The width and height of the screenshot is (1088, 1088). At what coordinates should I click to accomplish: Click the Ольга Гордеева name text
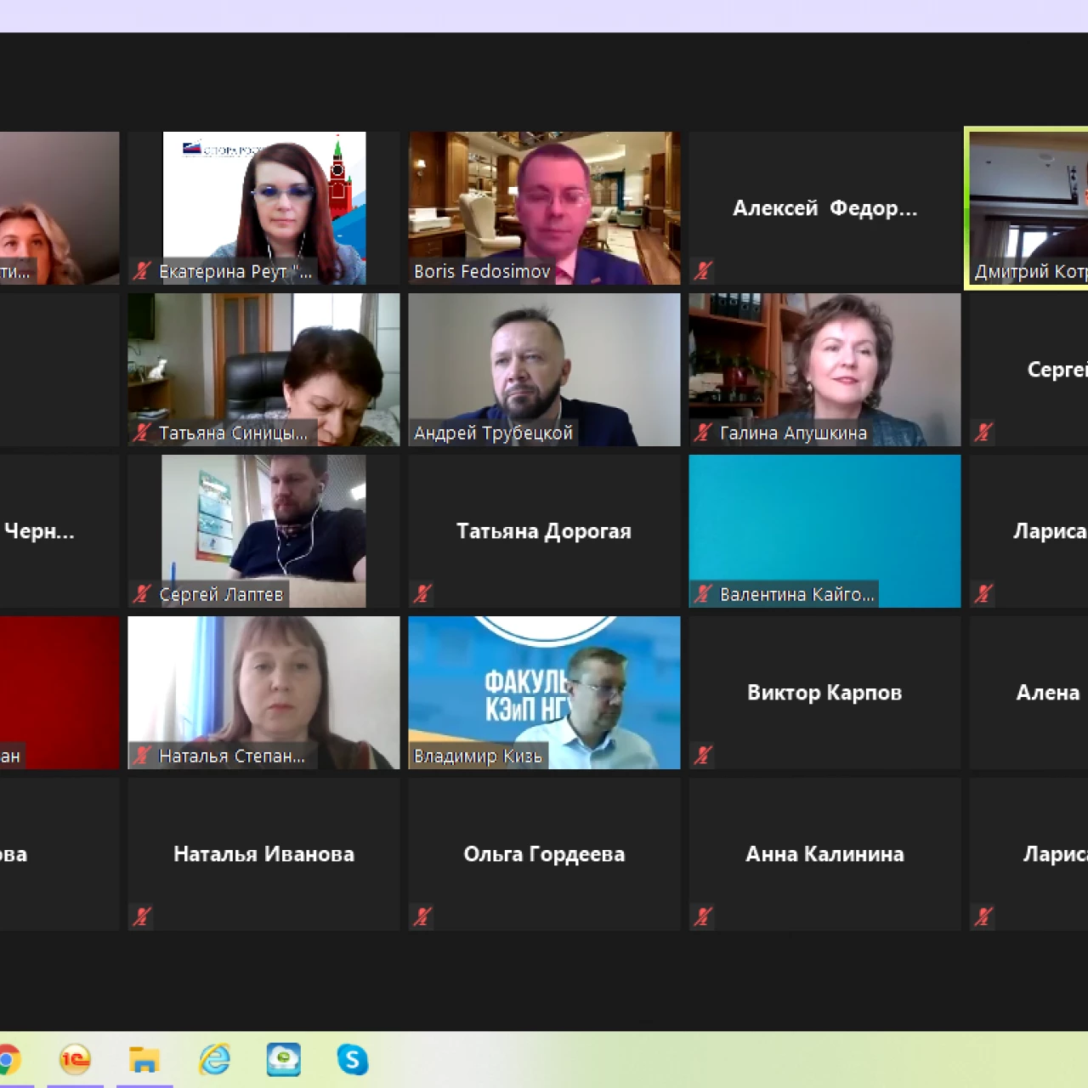pos(544,854)
